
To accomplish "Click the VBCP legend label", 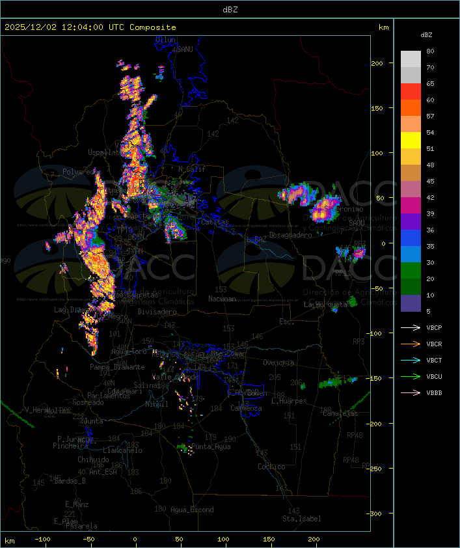I will 434,328.
